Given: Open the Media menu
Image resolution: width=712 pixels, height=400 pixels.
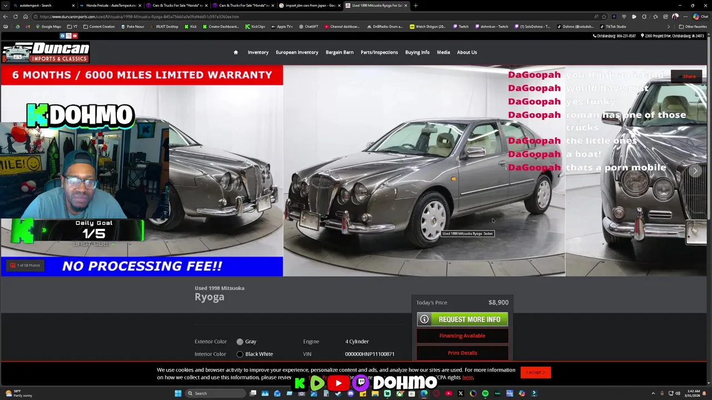Looking at the screenshot, I should [x=443, y=52].
